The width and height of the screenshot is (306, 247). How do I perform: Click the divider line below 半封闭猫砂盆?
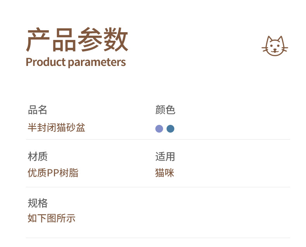(x=158, y=140)
